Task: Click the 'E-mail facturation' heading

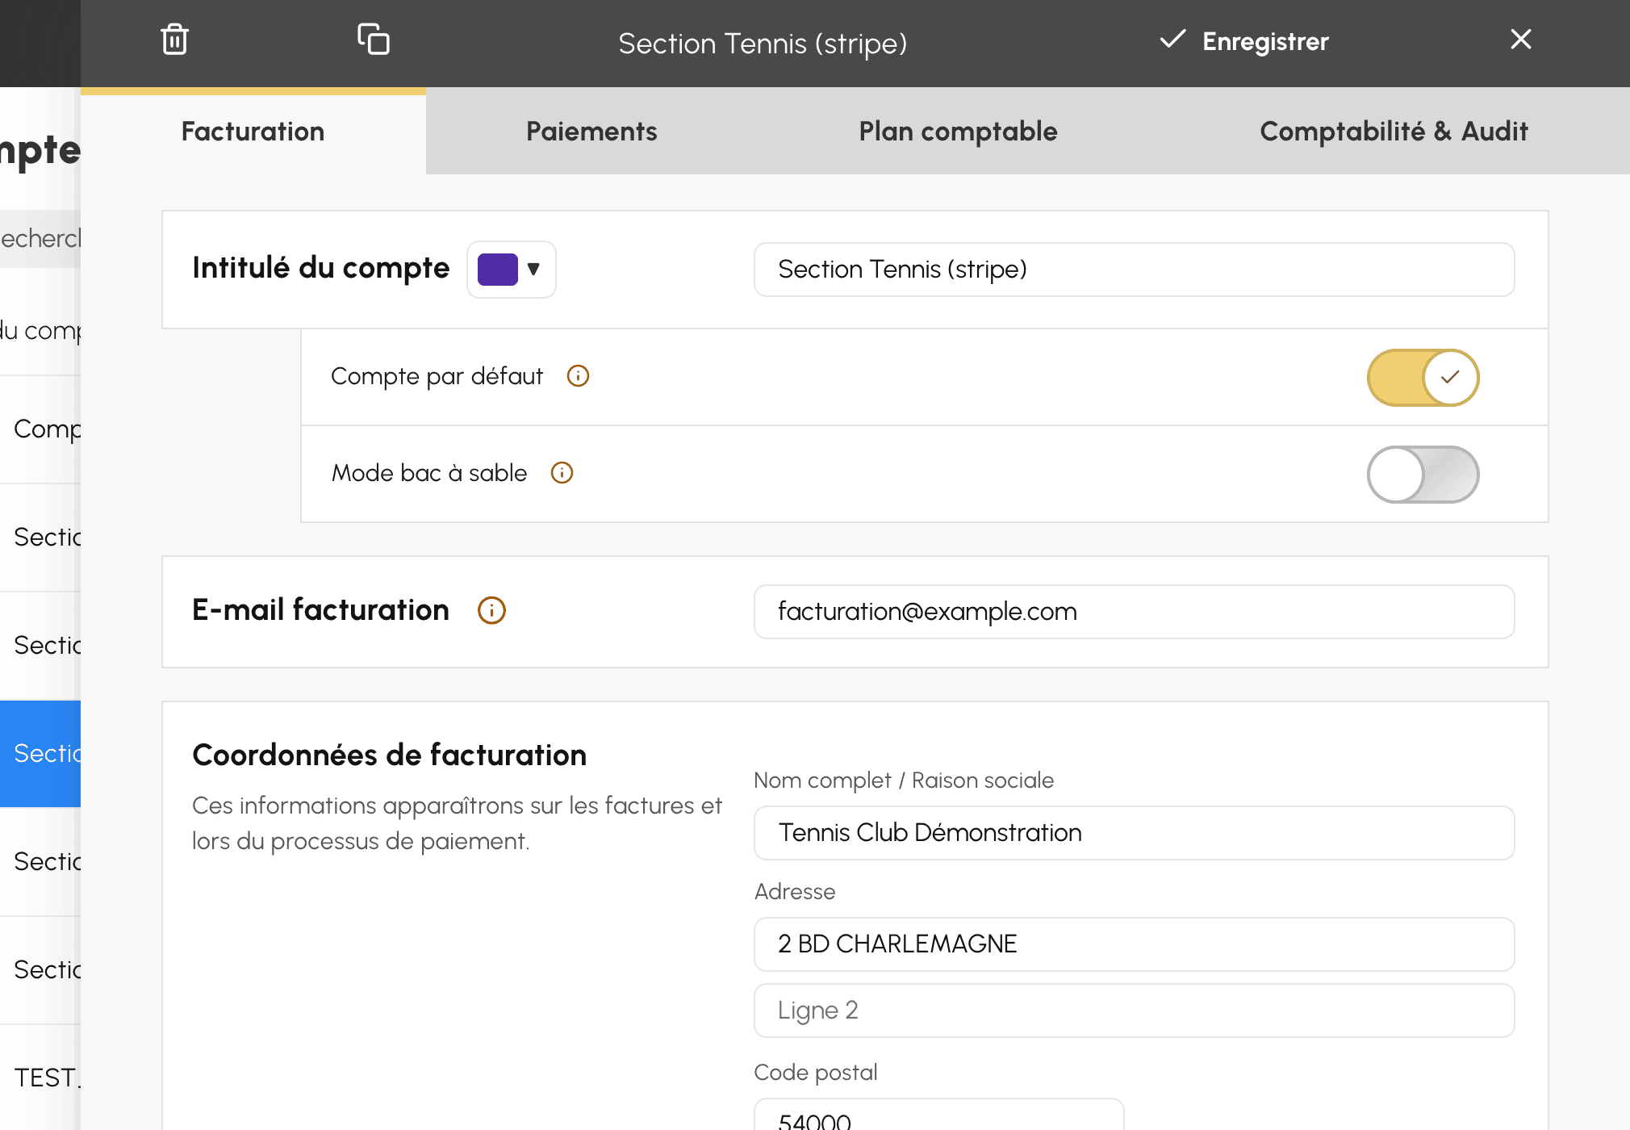Action: (x=320, y=610)
